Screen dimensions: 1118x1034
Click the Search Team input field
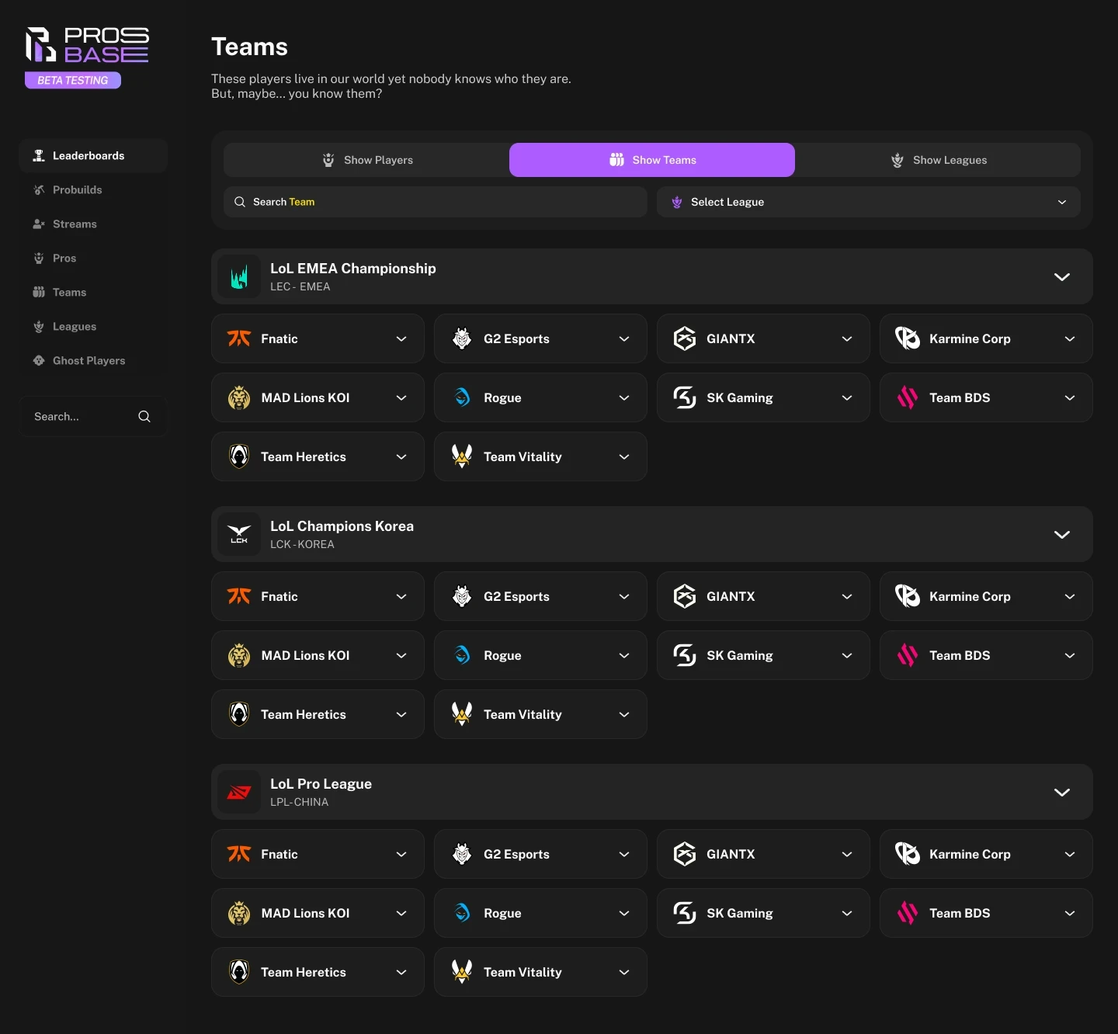[436, 202]
